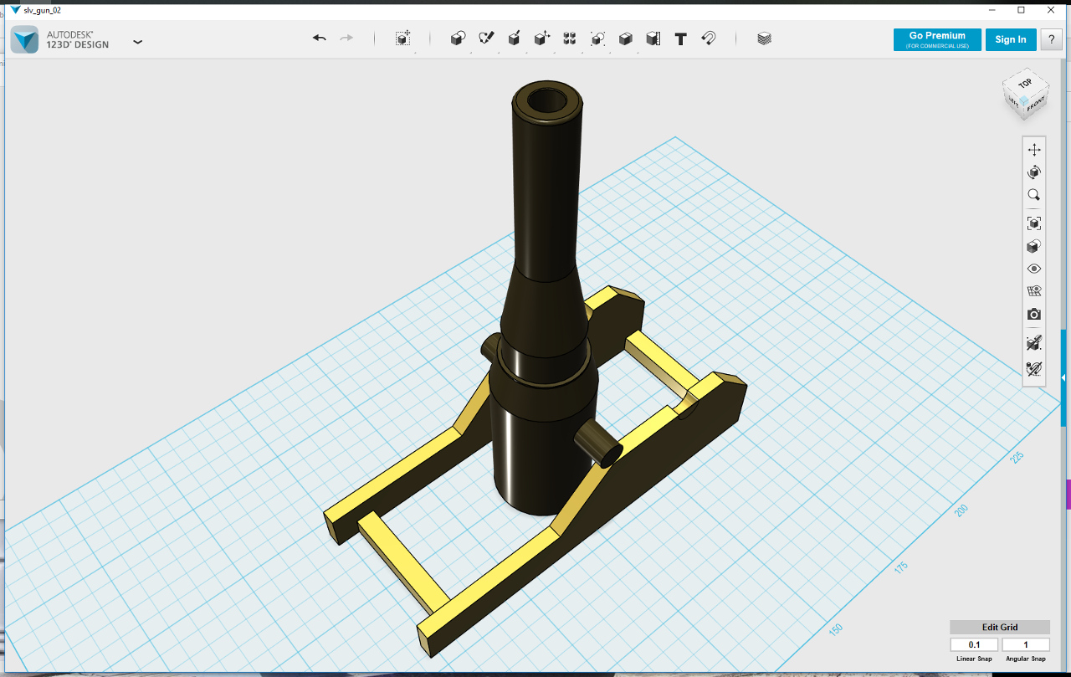Toggle perspective/orthographic view cube icon
Screen dimensions: 1071x677
(x=1034, y=246)
